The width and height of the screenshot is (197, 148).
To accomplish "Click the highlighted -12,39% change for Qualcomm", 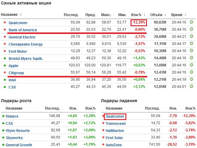I will pyautogui.click(x=138, y=22).
